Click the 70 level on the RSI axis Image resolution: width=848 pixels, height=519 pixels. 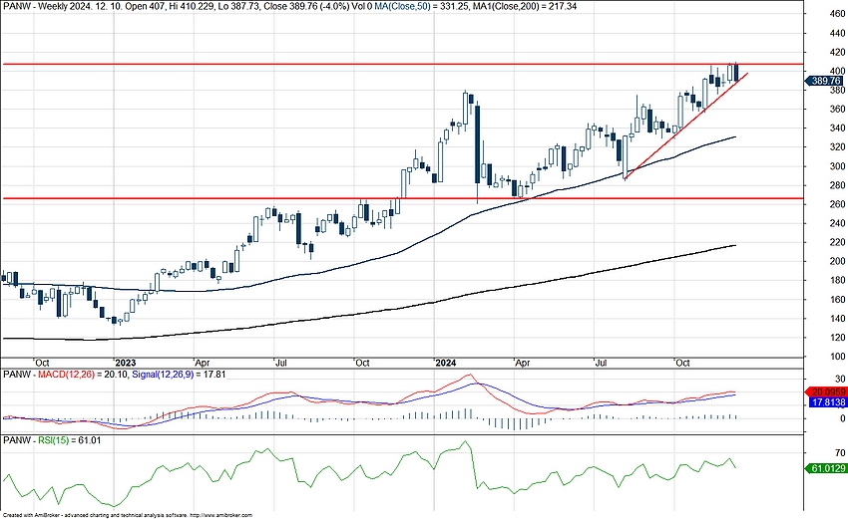840,452
